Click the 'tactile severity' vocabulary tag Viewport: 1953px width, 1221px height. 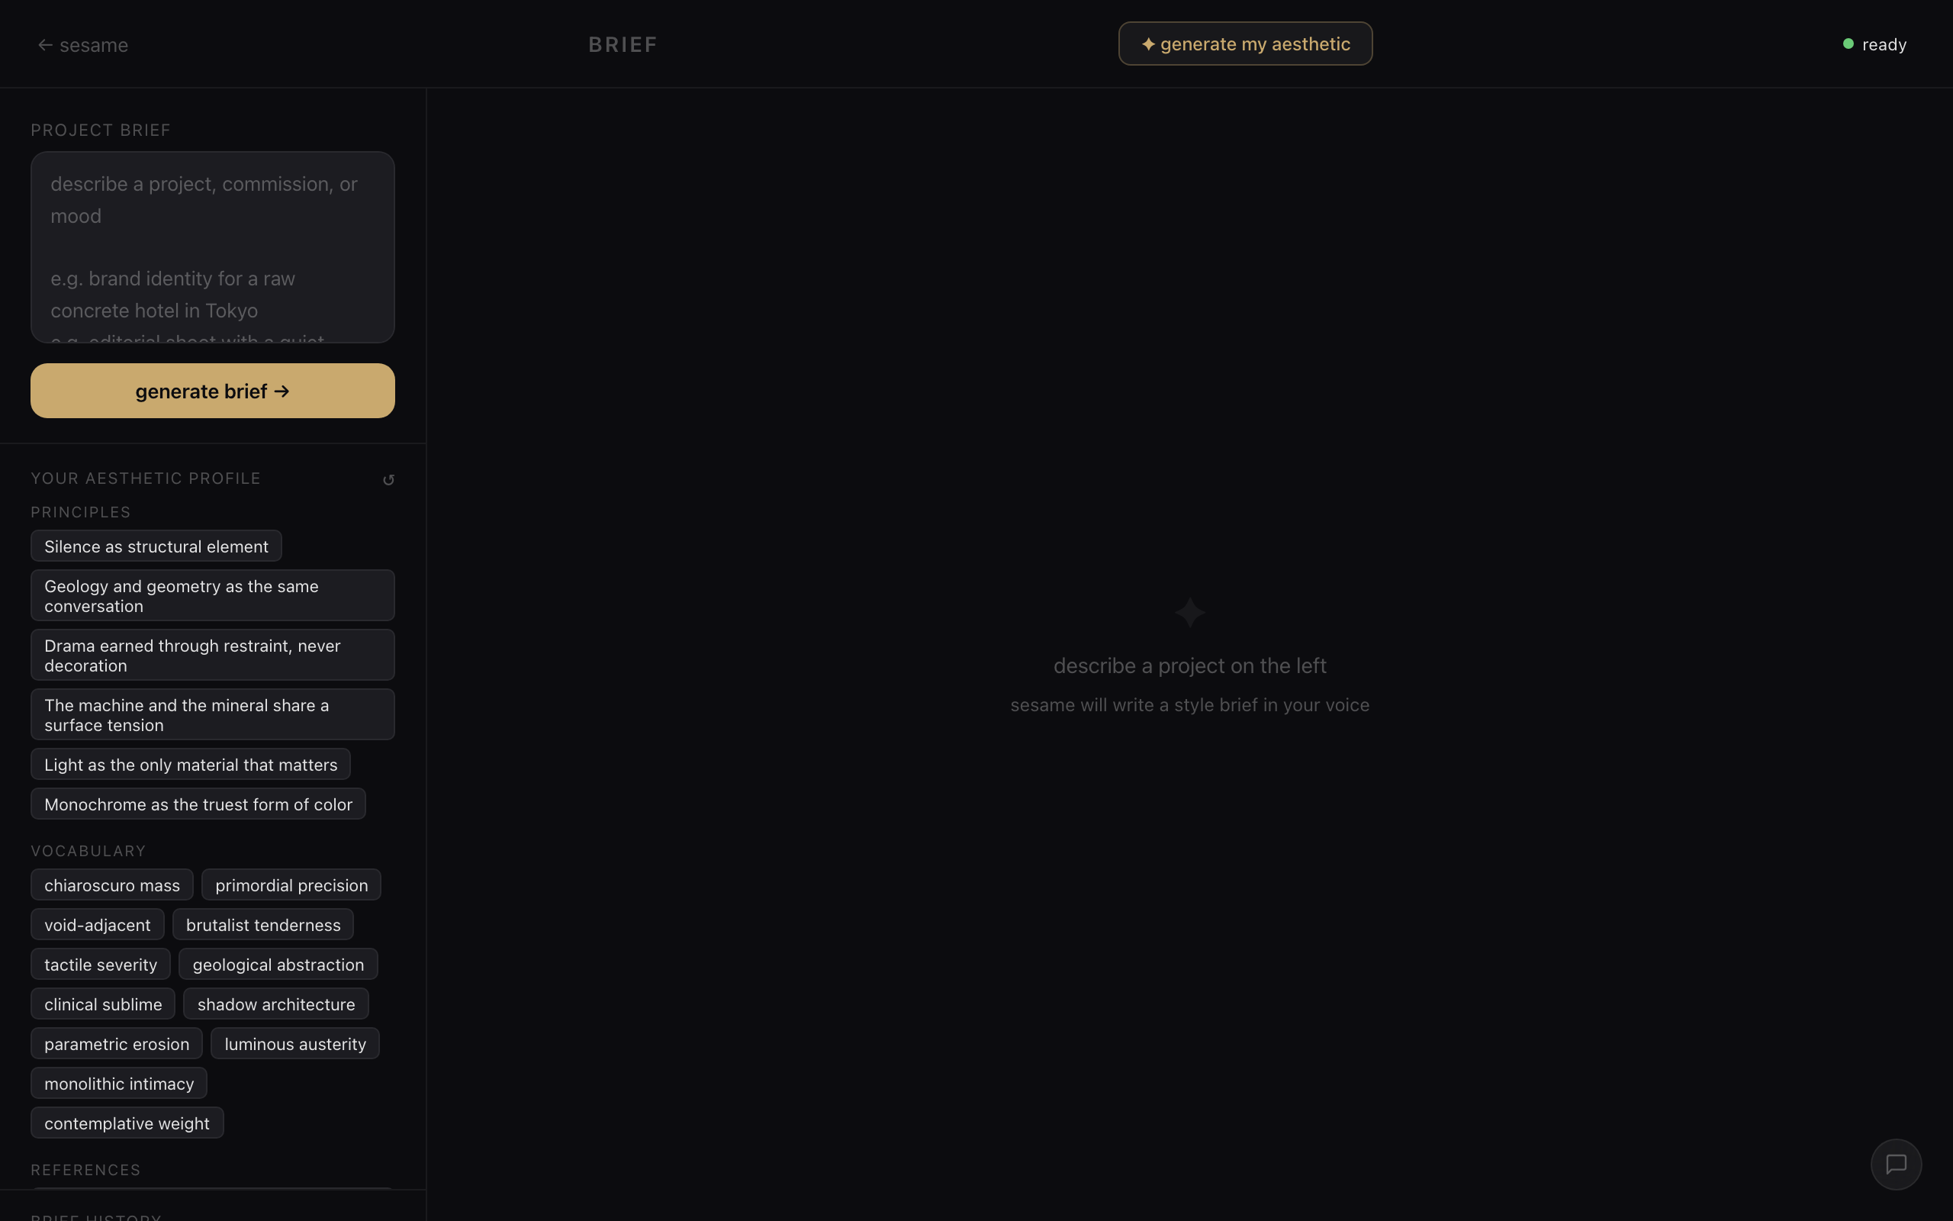pyautogui.click(x=101, y=964)
